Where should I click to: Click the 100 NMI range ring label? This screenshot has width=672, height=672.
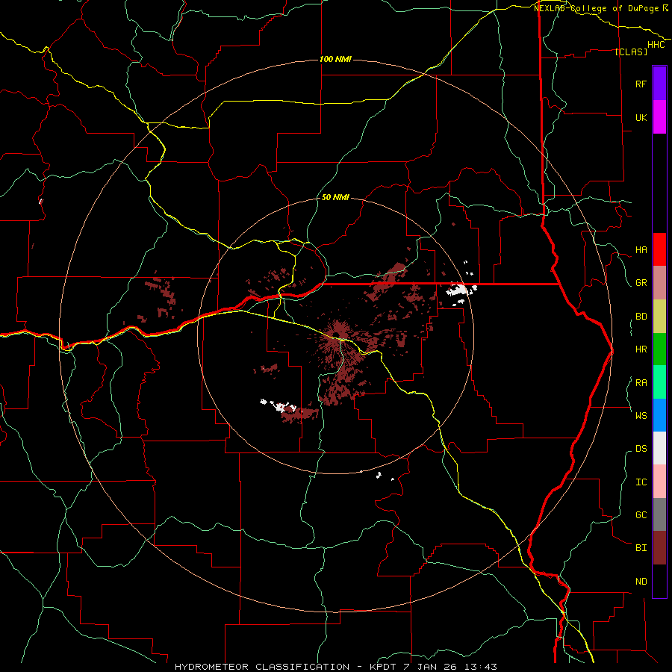point(335,59)
